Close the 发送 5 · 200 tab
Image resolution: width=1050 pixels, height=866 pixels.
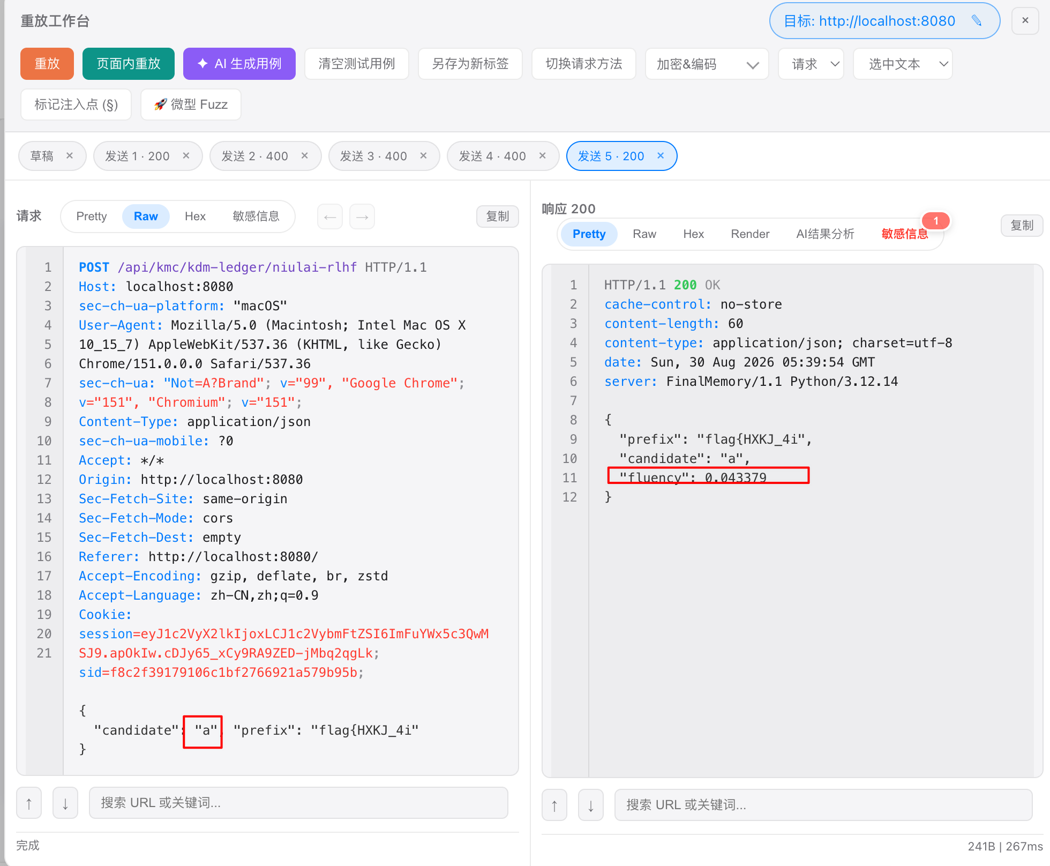(x=661, y=156)
